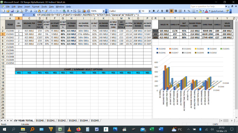Open Firefox from the taskbar
The height and width of the screenshot is (133, 238).
[78, 129]
